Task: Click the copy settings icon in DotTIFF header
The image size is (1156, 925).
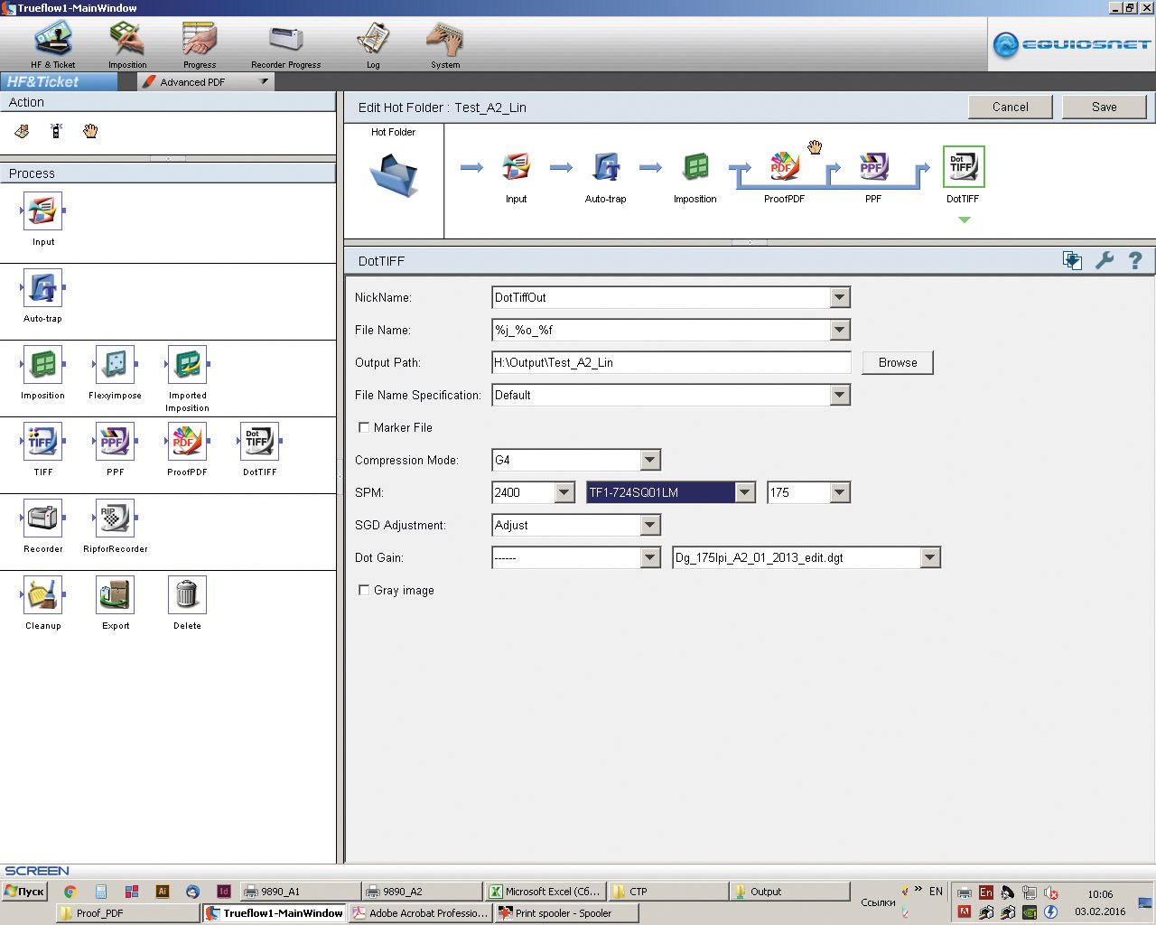Action: (x=1073, y=261)
